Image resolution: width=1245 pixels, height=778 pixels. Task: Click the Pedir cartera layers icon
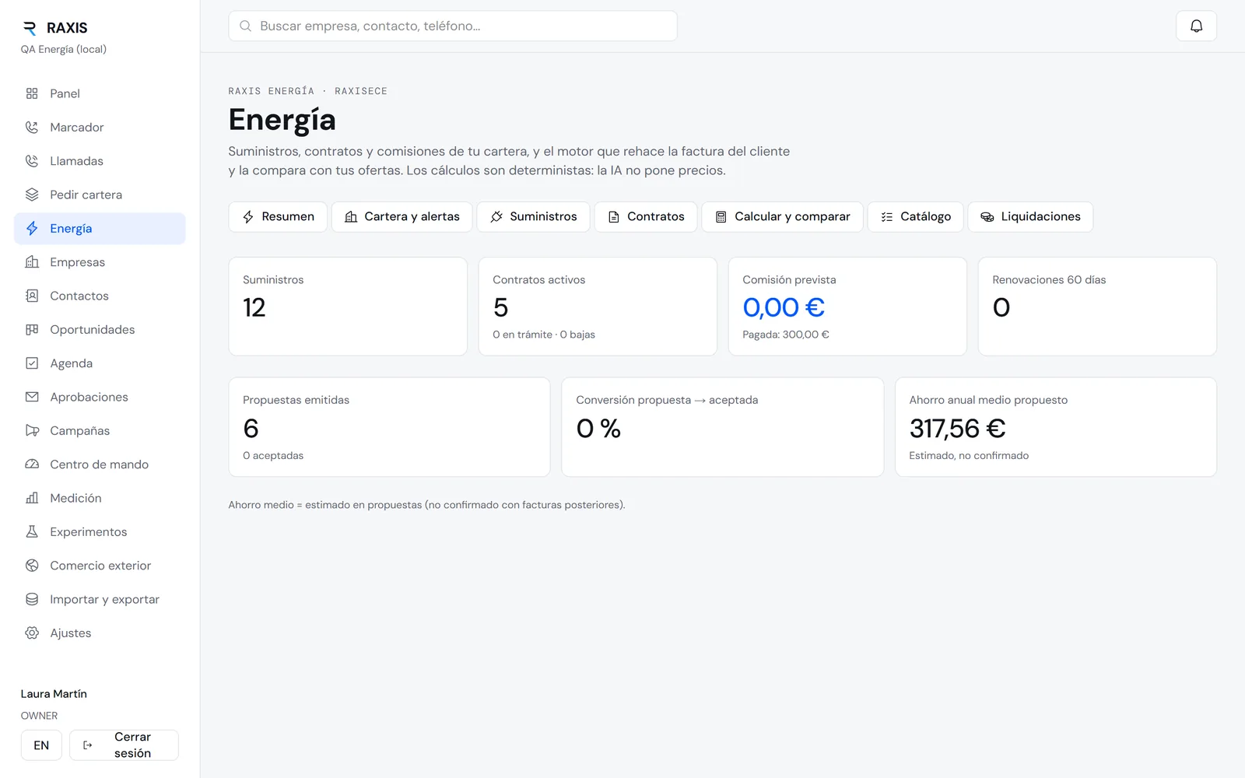[32, 194]
